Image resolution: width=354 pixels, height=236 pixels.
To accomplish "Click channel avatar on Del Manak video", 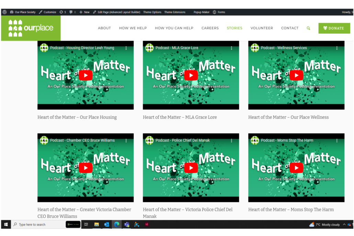I will pos(150,141).
